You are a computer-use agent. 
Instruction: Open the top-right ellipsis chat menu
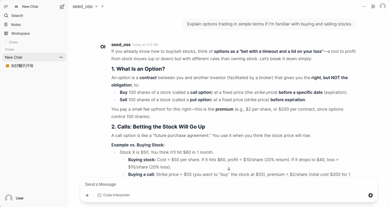364,7
